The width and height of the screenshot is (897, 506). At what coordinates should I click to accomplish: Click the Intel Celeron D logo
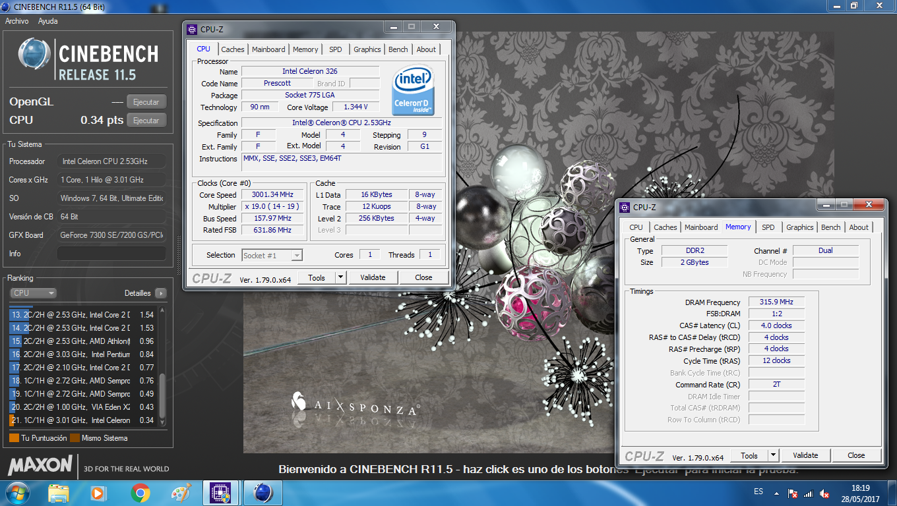413,90
